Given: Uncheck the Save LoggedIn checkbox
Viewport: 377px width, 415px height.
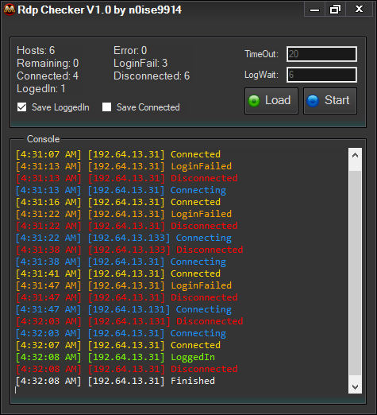Looking at the screenshot, I should point(21,107).
